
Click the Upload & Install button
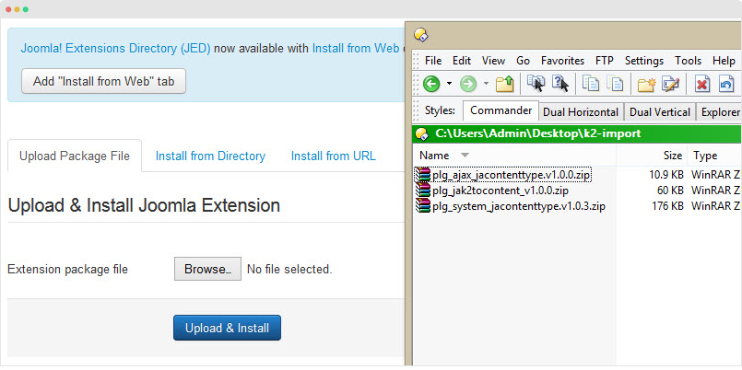point(227,328)
